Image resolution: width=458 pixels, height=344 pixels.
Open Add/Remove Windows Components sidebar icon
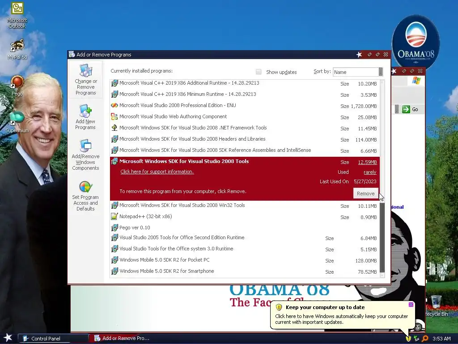click(85, 155)
